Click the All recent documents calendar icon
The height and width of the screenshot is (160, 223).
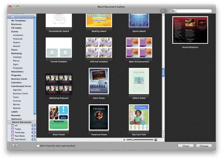(x=13, y=125)
